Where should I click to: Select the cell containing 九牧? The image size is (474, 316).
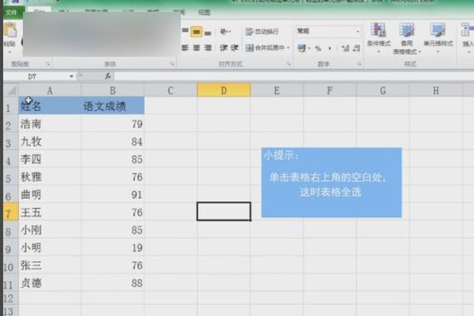point(50,141)
